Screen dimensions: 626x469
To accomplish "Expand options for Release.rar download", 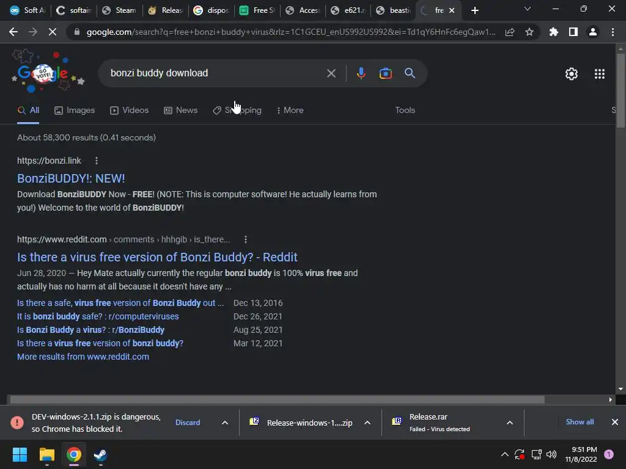I will coord(510,423).
